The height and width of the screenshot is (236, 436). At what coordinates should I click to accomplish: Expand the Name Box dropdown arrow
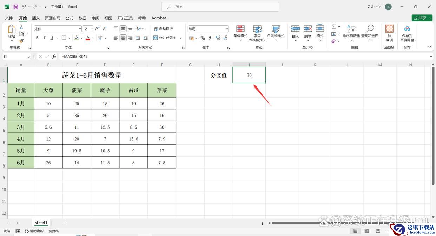click(x=28, y=57)
